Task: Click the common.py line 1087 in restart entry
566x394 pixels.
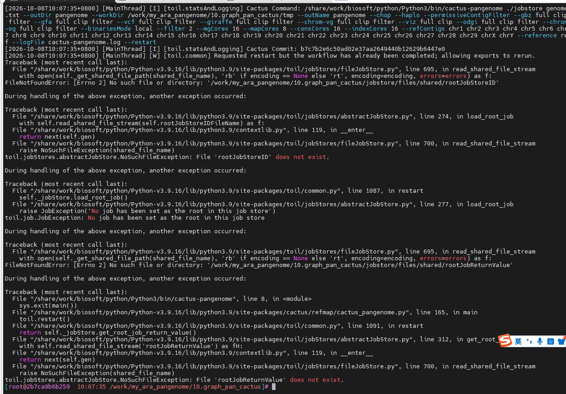Action: tap(218, 191)
